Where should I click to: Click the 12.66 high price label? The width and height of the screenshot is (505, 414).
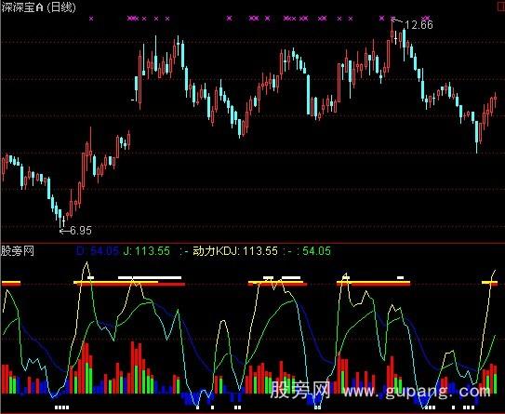419,25
